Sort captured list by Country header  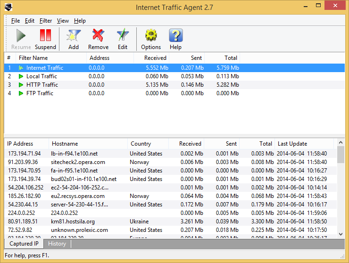tap(148, 144)
